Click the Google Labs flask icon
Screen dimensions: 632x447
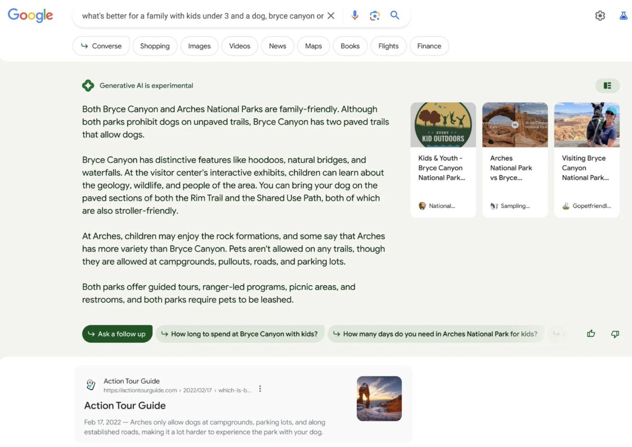[624, 15]
